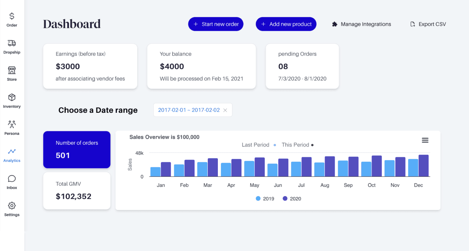Viewport: 469px width, 251px height.
Task: Click the 48k axis label
Action: point(139,153)
